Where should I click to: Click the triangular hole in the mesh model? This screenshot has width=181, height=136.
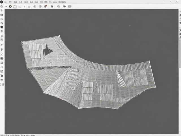[48, 51]
